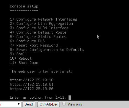Select the Configure Network Interfaces line
Screen dimensions: 129x108
[x=43, y=19]
